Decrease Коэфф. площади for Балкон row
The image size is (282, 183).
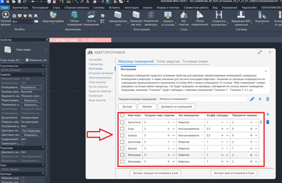227,135
